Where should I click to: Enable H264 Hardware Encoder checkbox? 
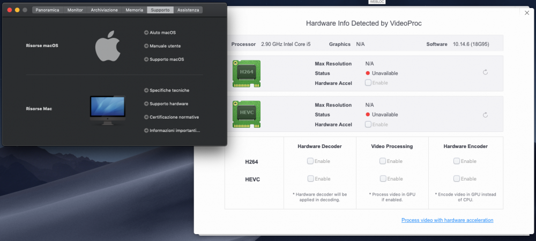[x=457, y=161]
